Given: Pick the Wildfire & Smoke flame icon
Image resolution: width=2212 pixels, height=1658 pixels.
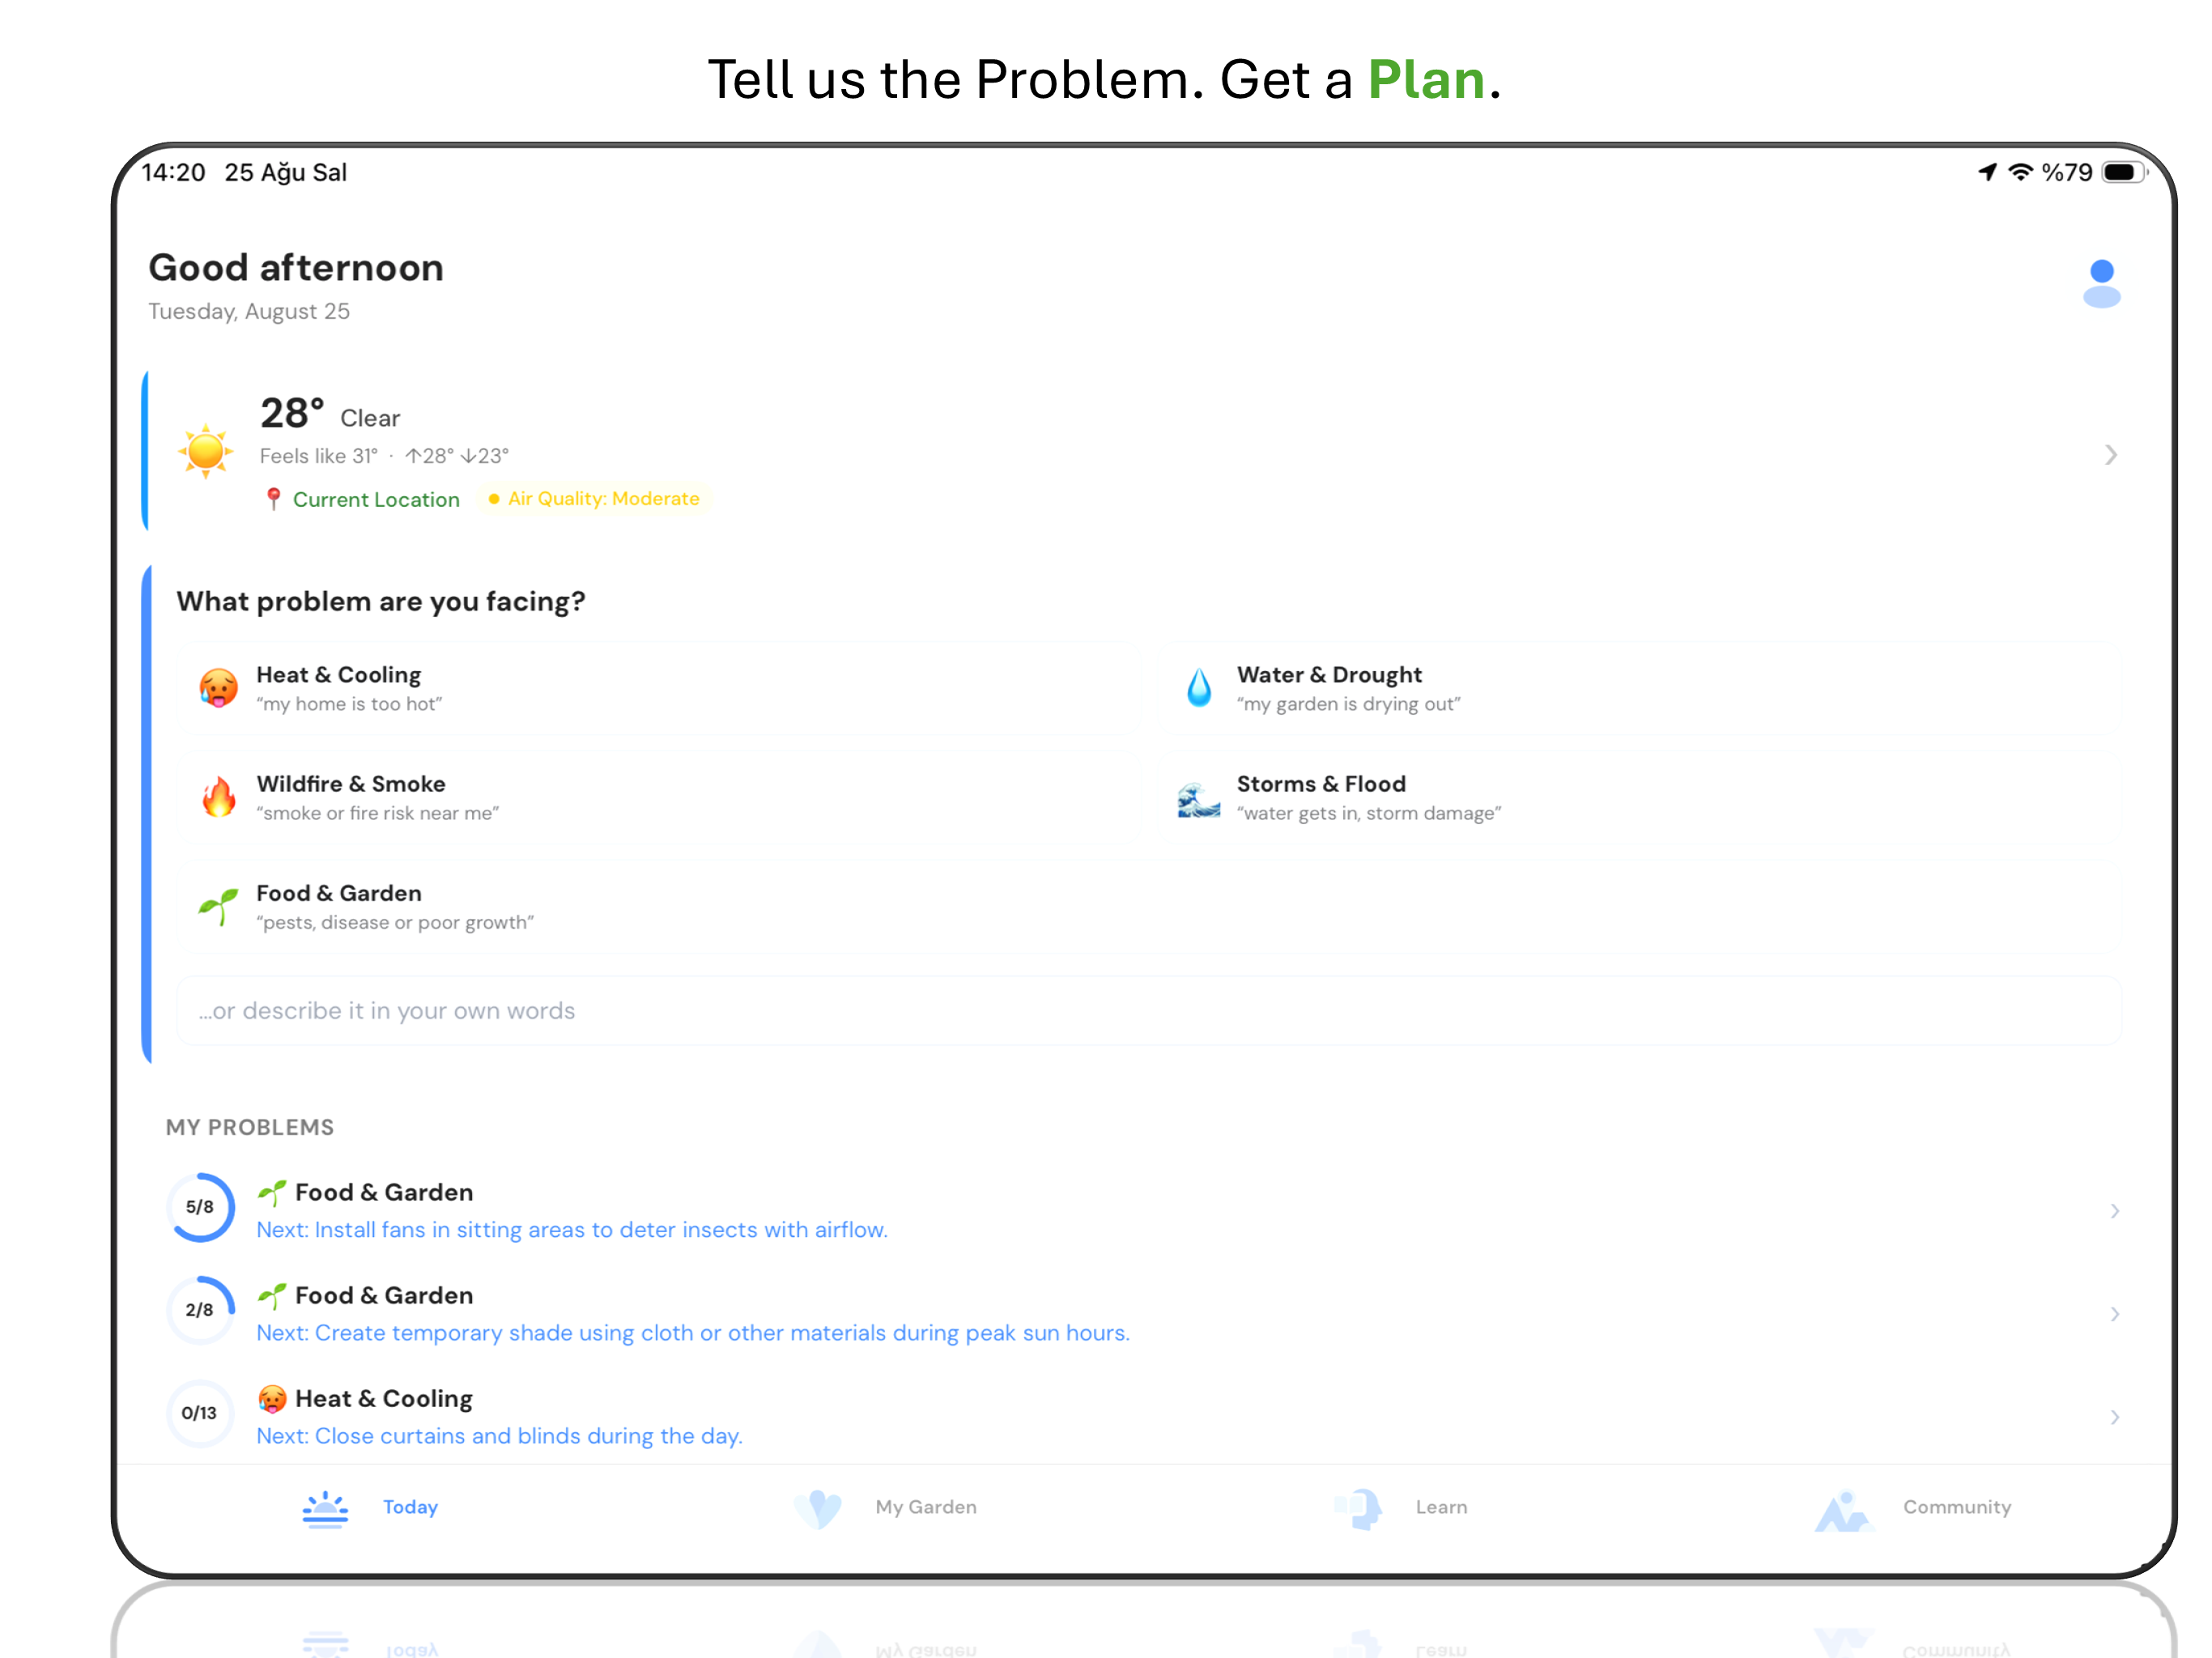Looking at the screenshot, I should coord(218,797).
